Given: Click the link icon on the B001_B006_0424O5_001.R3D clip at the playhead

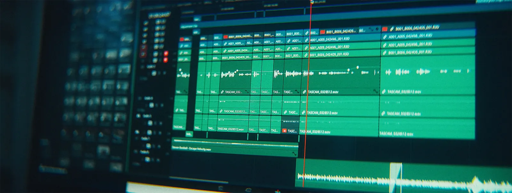Looking at the screenshot, I should (x=306, y=55).
